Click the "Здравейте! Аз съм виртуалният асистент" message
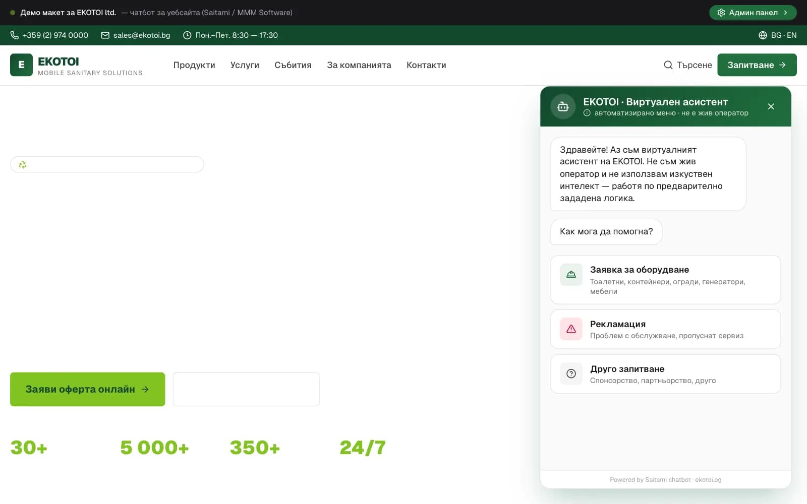The height and width of the screenshot is (504, 807). pyautogui.click(x=648, y=174)
